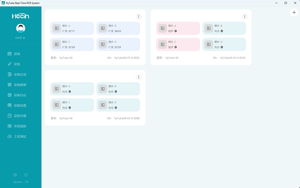Click the 实验记录 clipboard icon
Image resolution: width=300 pixels, height=188 pixels.
tap(10, 75)
